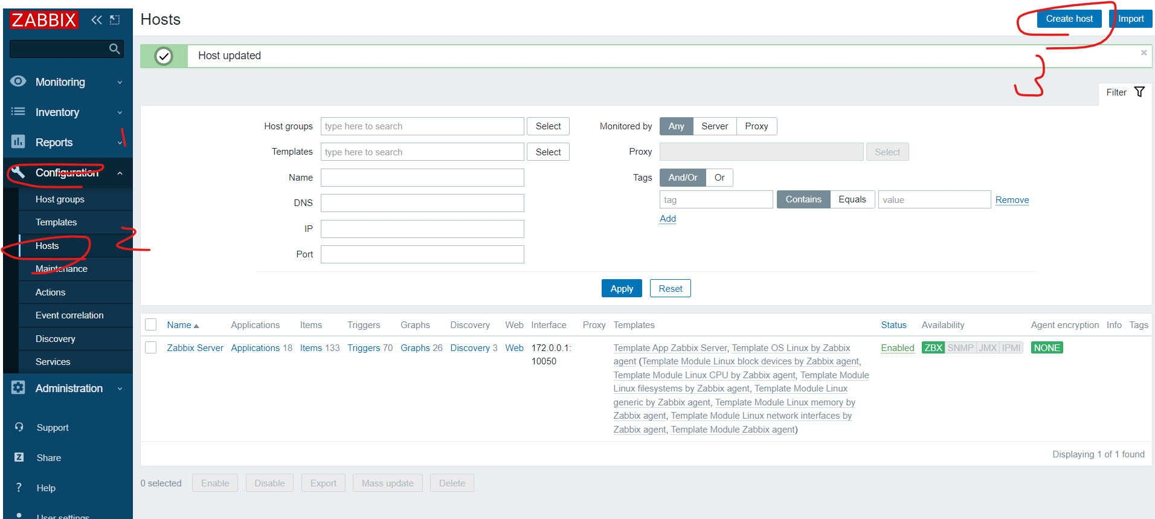
Task: Open Applications link for Zabbix Server
Action: pos(255,348)
